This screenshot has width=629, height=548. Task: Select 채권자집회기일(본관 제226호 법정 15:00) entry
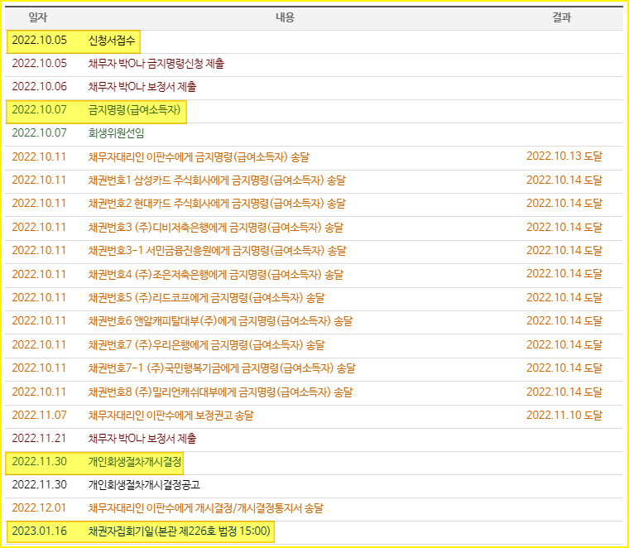tap(179, 531)
